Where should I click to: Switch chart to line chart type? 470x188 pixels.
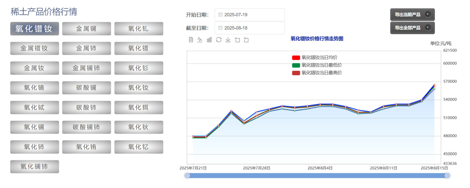200,40
